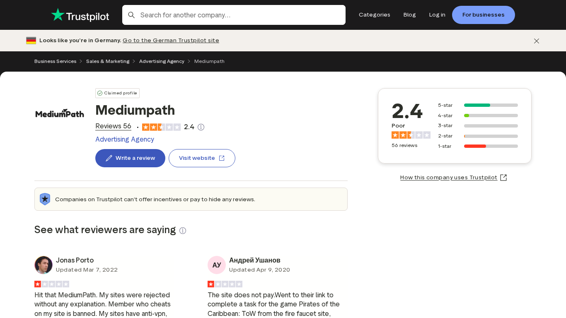Click the 'Write a review' button
Screen dimensions: 566x318
pyautogui.click(x=130, y=158)
